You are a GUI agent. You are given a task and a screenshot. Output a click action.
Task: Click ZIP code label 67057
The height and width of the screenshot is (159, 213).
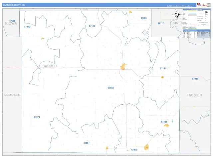[x=87, y=143]
